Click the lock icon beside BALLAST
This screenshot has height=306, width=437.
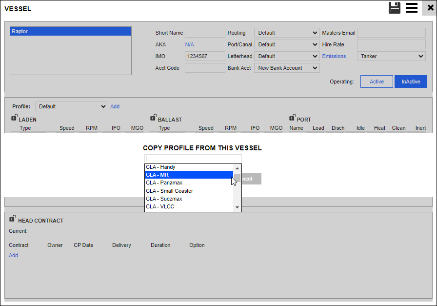pyautogui.click(x=153, y=118)
